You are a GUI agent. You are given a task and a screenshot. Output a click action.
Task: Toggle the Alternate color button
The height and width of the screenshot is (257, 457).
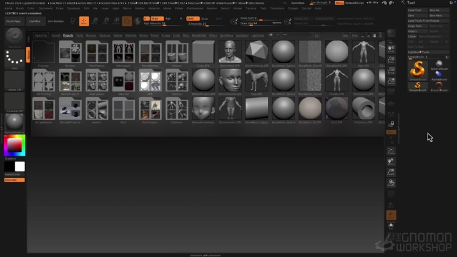(14, 180)
